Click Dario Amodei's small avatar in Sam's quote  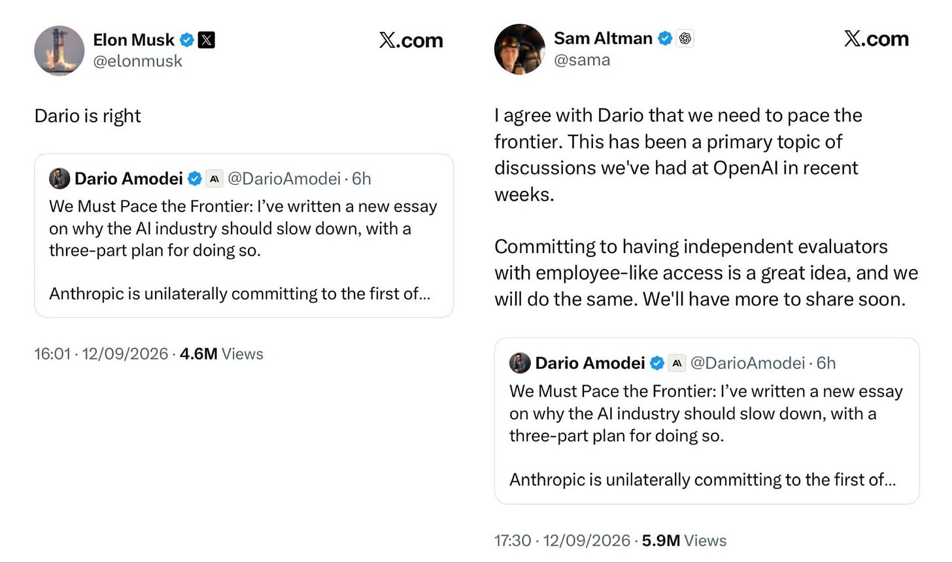520,363
